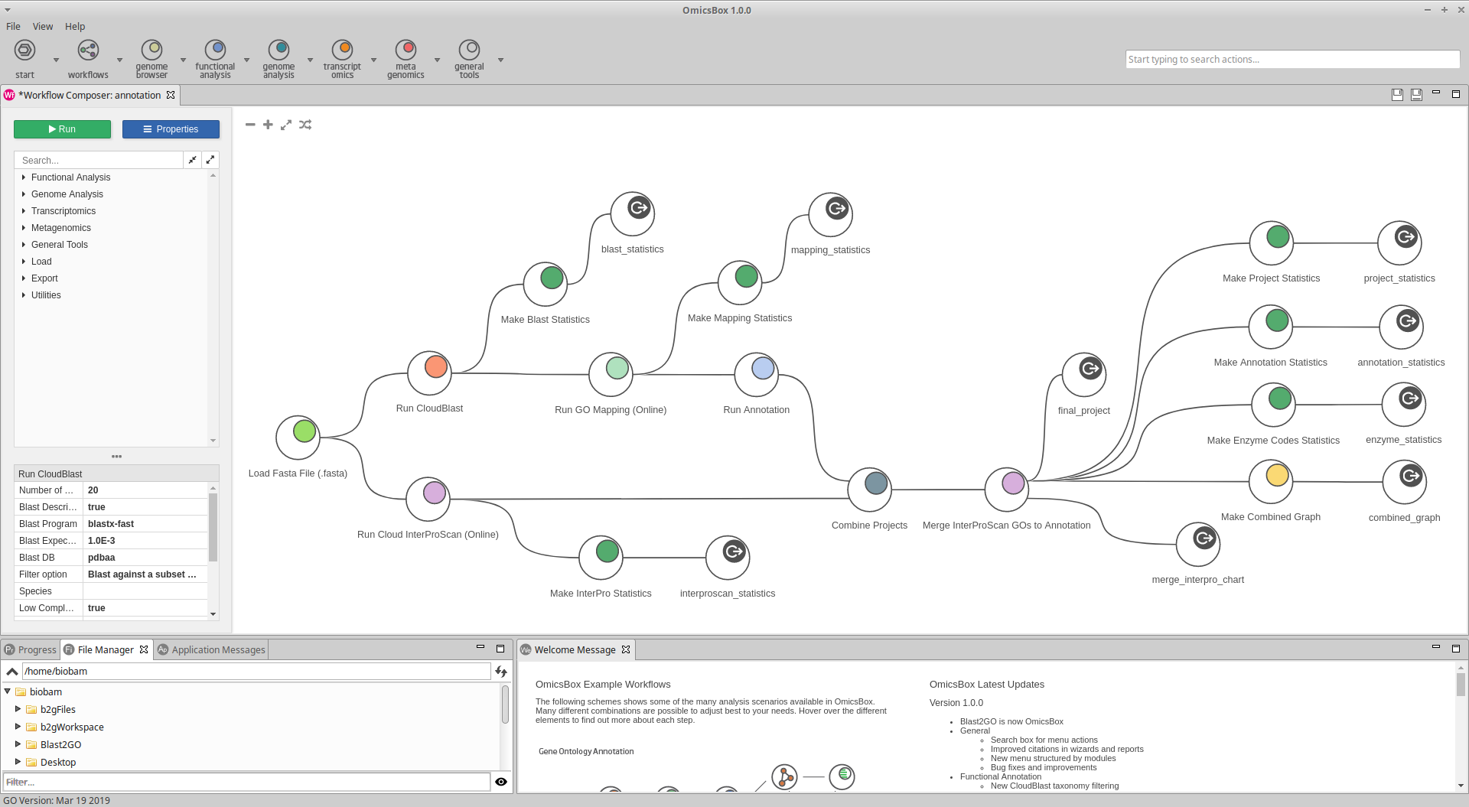The width and height of the screenshot is (1469, 807).
Task: Switch to the Application Messages tab
Action: pyautogui.click(x=211, y=649)
